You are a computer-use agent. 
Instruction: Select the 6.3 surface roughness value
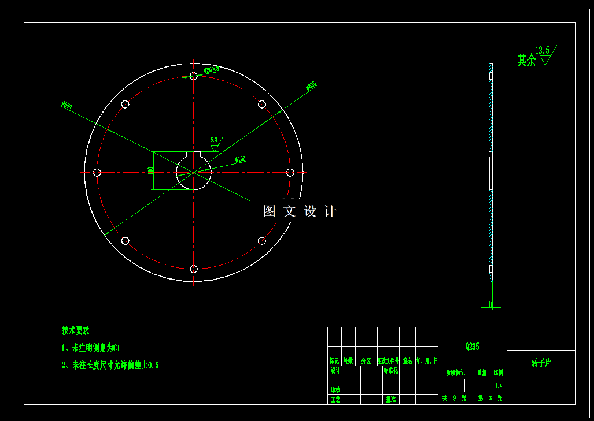[x=214, y=140]
